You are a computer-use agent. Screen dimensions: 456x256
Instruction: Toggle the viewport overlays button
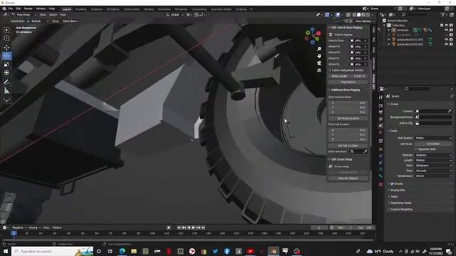[x=338, y=15]
